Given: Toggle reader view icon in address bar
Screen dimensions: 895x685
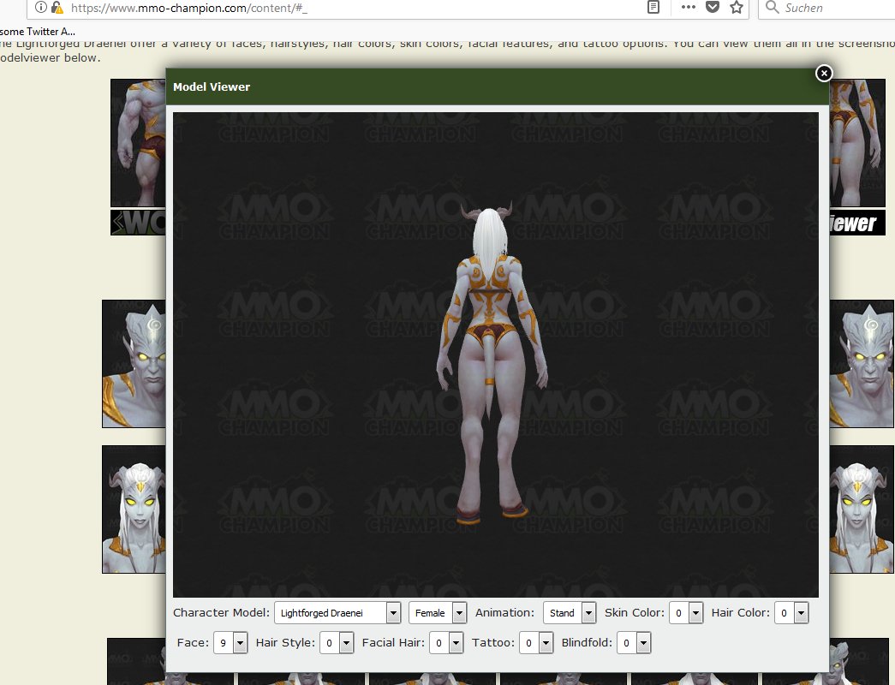Looking at the screenshot, I should (653, 8).
